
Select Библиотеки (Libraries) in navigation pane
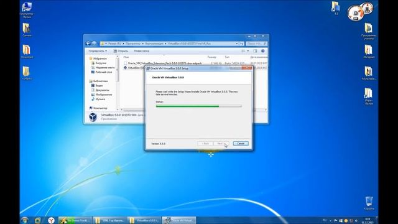(98, 81)
